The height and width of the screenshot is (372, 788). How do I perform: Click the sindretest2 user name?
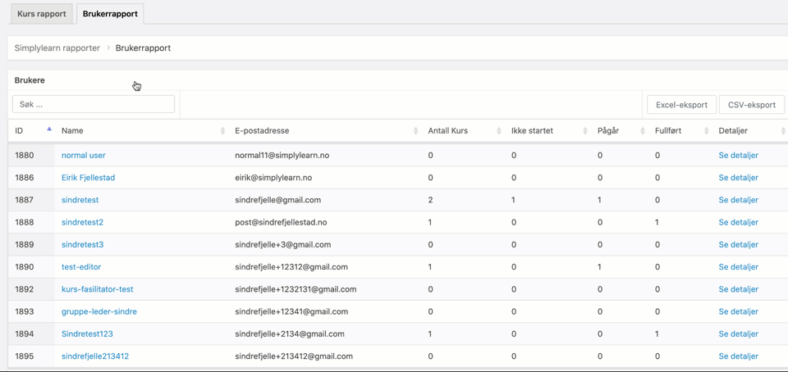coord(82,222)
